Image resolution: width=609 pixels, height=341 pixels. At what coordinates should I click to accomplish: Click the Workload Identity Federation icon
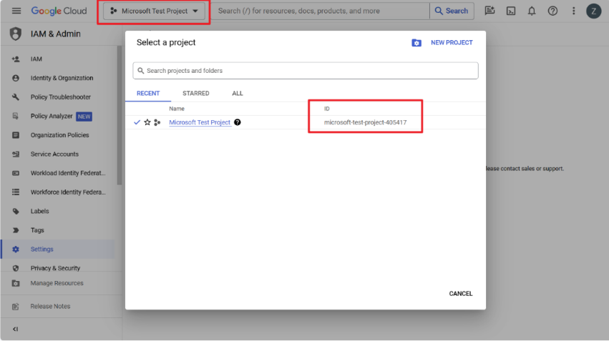coord(16,173)
